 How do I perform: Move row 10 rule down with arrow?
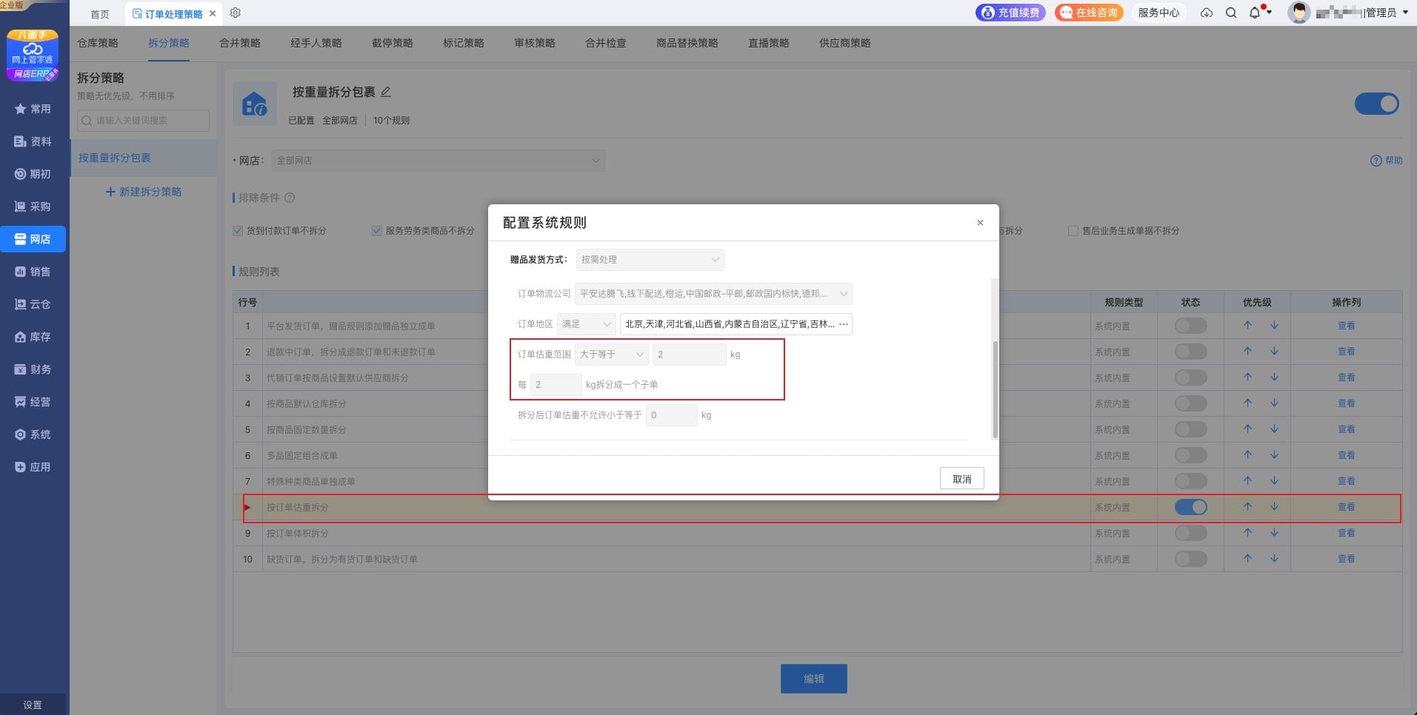(1274, 559)
